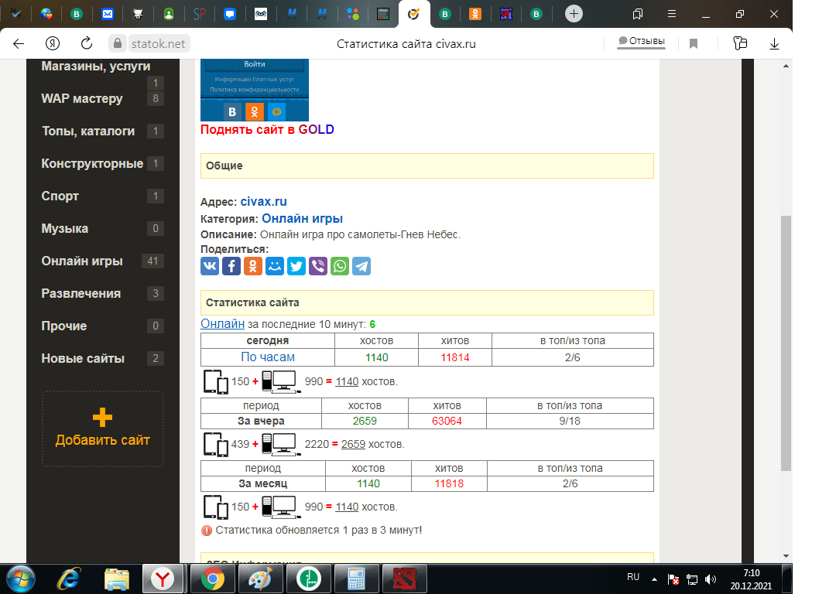The height and width of the screenshot is (594, 836).
Task: Bookmark this page with the bookmark icon
Action: pyautogui.click(x=694, y=43)
